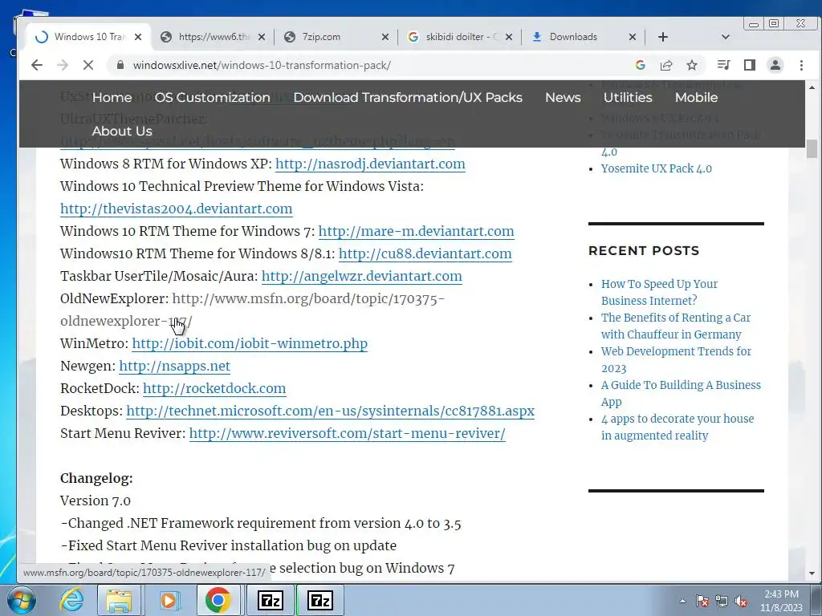This screenshot has height=616, width=822.
Task: Switch to the skibidi doilter Google tab
Action: pyautogui.click(x=459, y=37)
